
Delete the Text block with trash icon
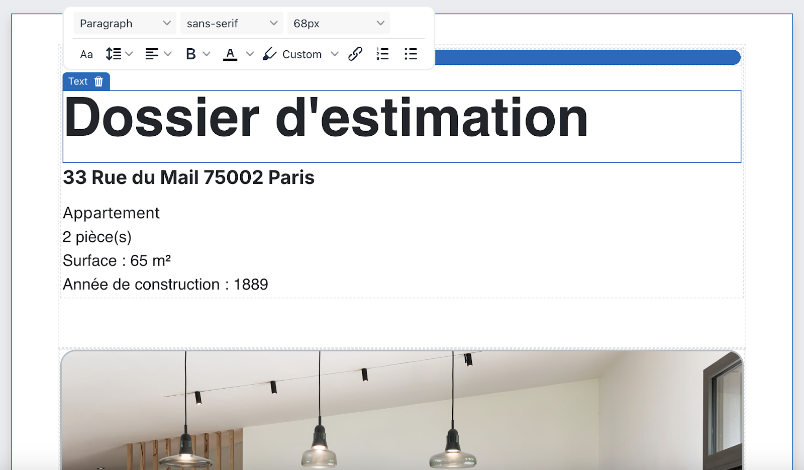click(98, 81)
